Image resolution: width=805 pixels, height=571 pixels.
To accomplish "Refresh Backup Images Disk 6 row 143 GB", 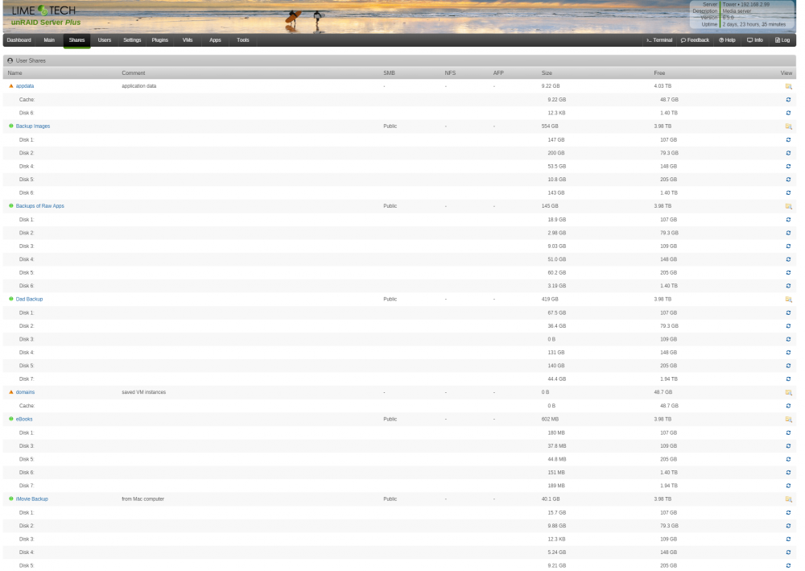I will click(x=788, y=192).
